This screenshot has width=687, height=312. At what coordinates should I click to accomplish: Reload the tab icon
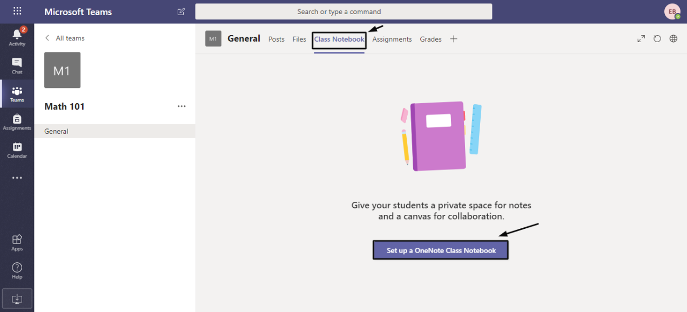click(657, 39)
